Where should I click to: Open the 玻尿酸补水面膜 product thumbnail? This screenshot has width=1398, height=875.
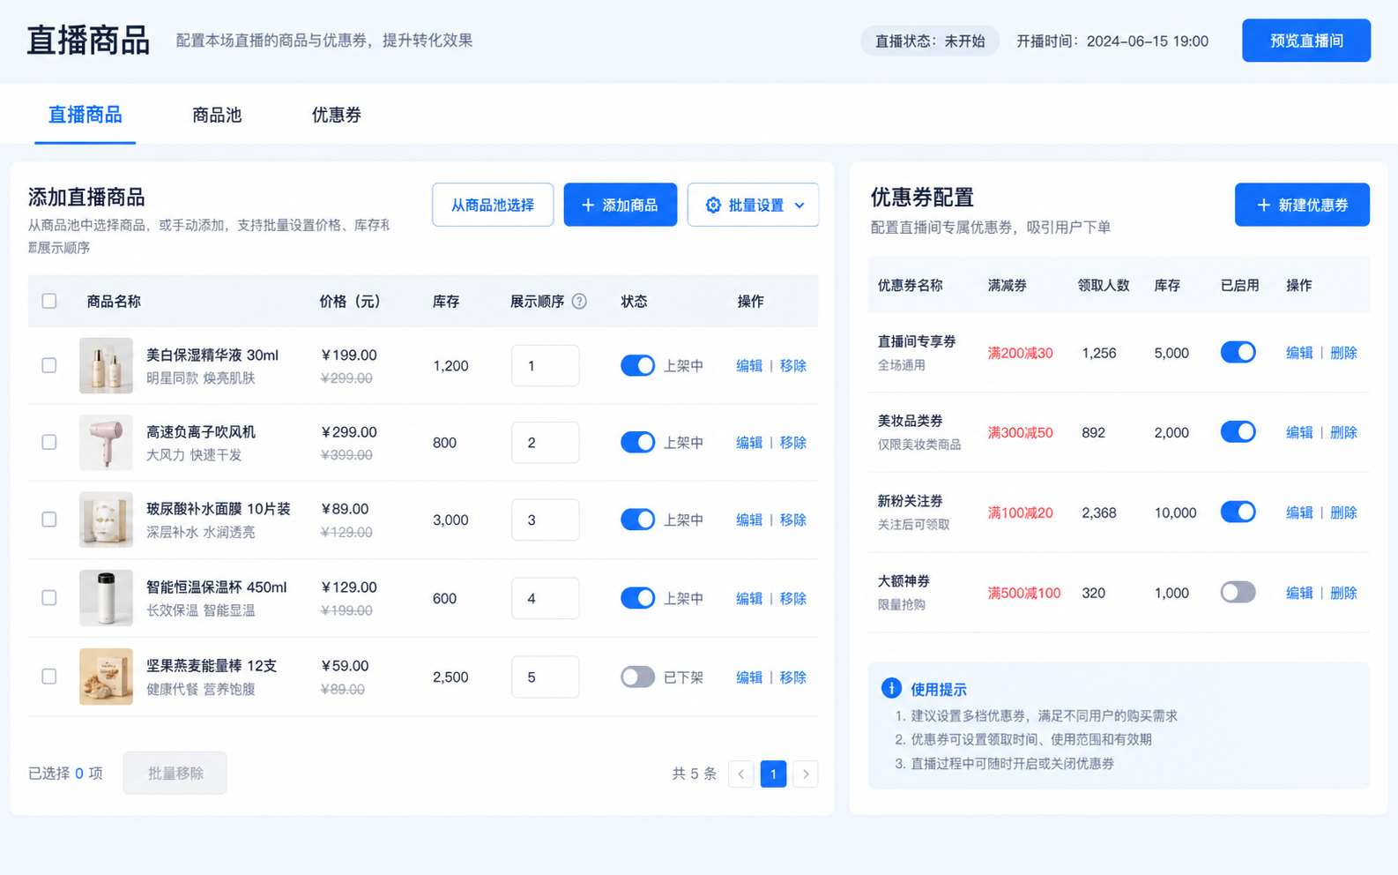106,520
